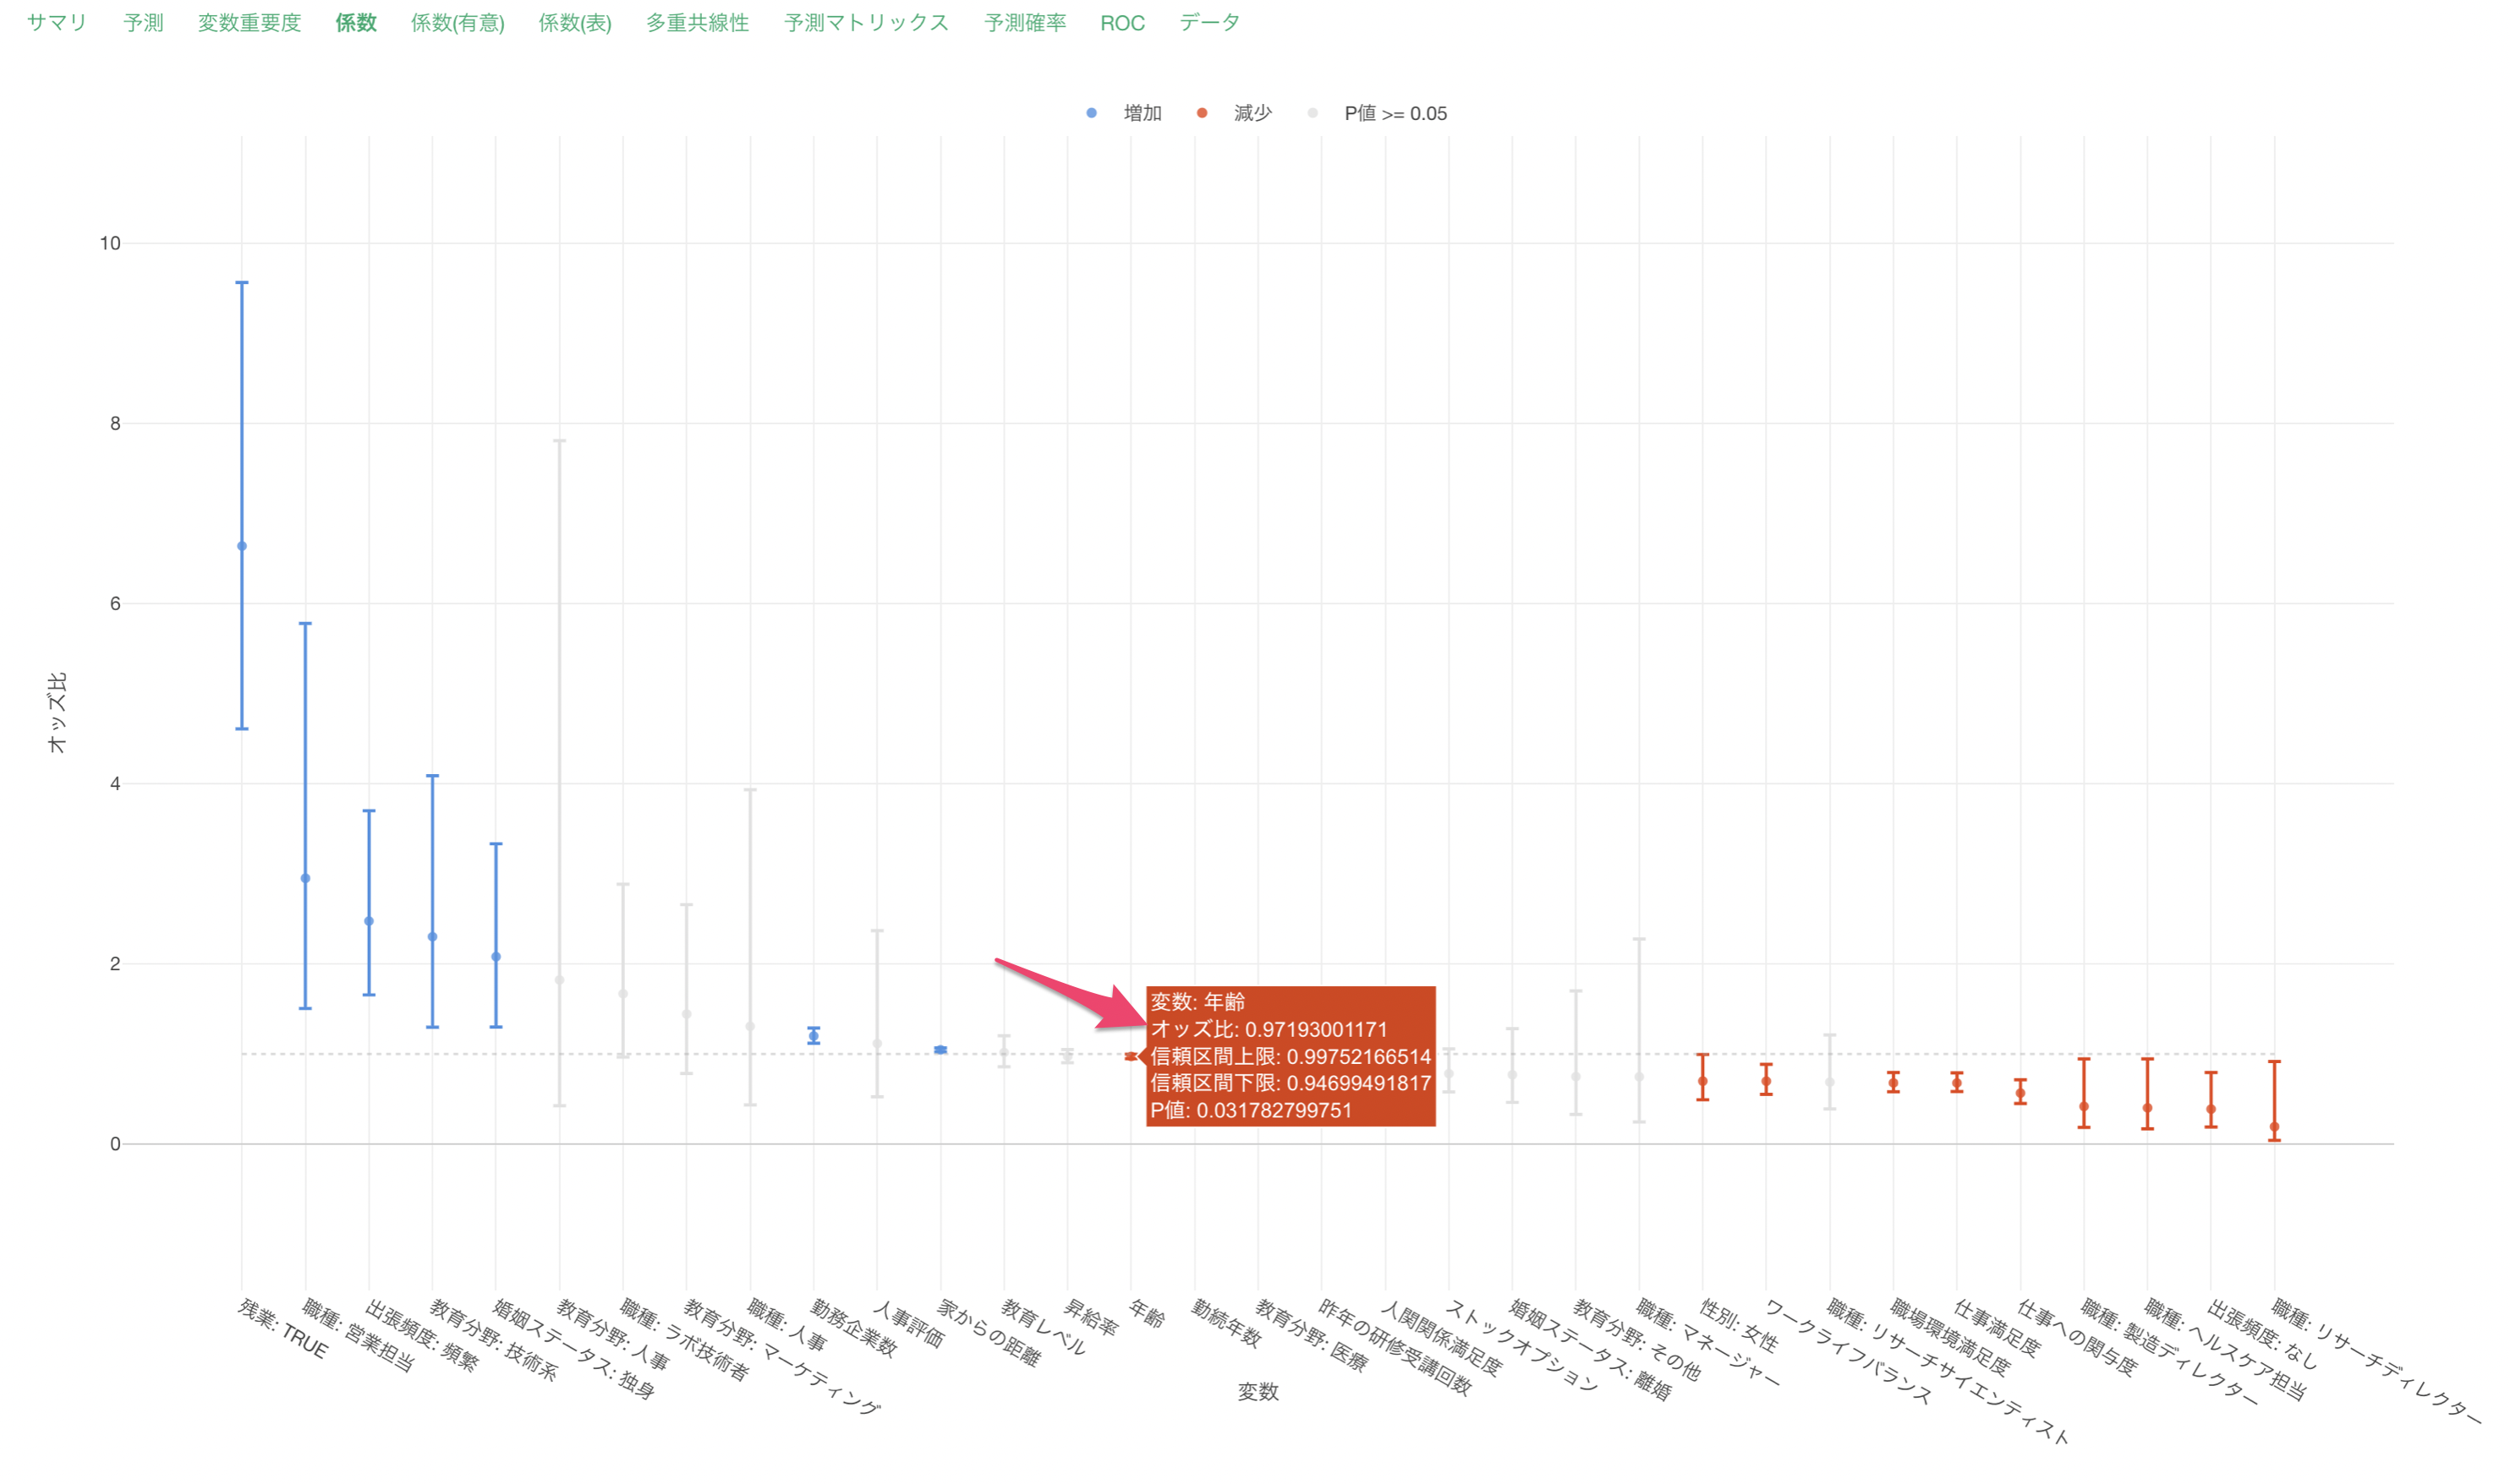
Task: Open the 多重共線性 tab
Action: pos(698,23)
